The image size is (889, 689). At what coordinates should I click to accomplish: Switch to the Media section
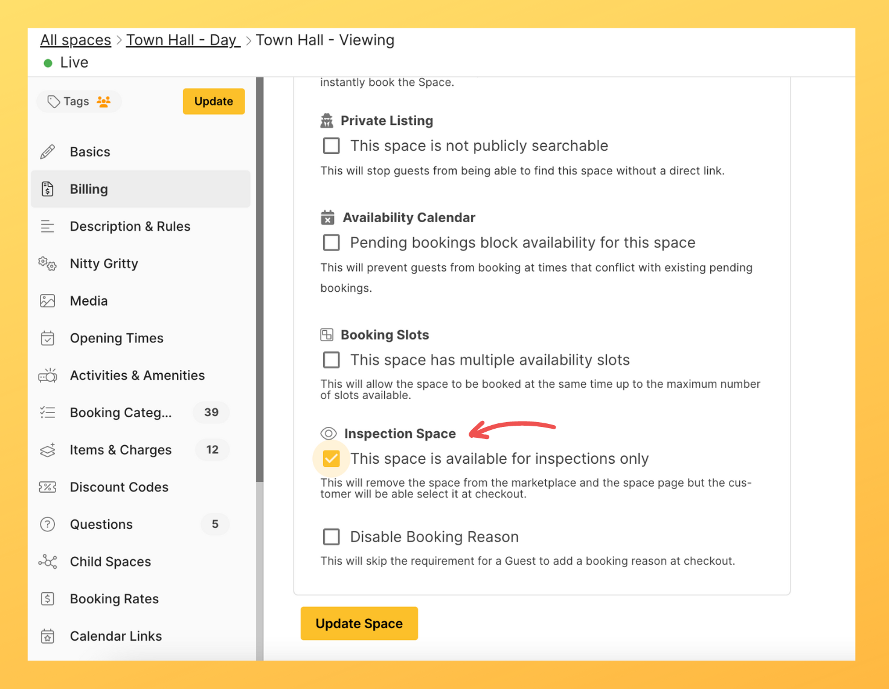pos(140,301)
